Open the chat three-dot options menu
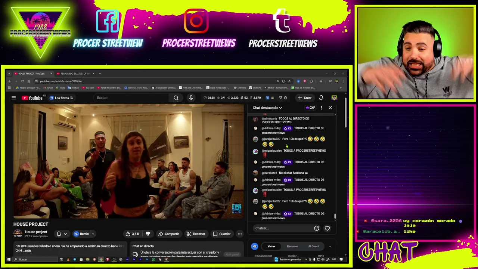Screen dimensions: 478x269 click(321, 108)
